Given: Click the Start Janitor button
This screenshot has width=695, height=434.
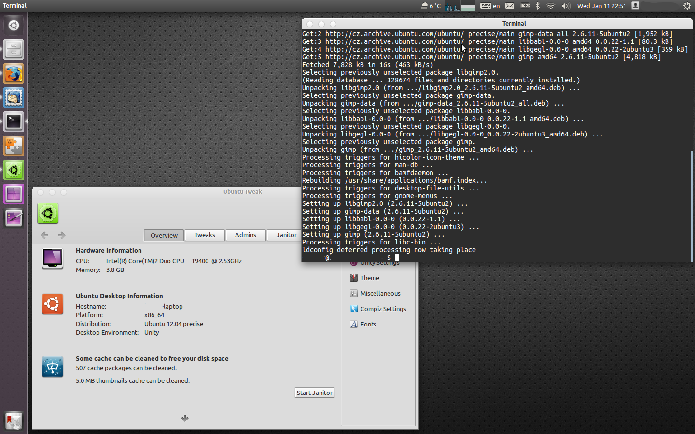Looking at the screenshot, I should point(315,393).
